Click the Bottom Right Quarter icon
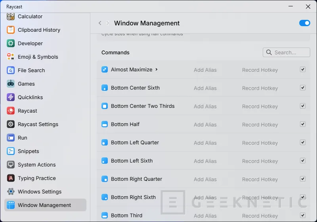 [105, 179]
